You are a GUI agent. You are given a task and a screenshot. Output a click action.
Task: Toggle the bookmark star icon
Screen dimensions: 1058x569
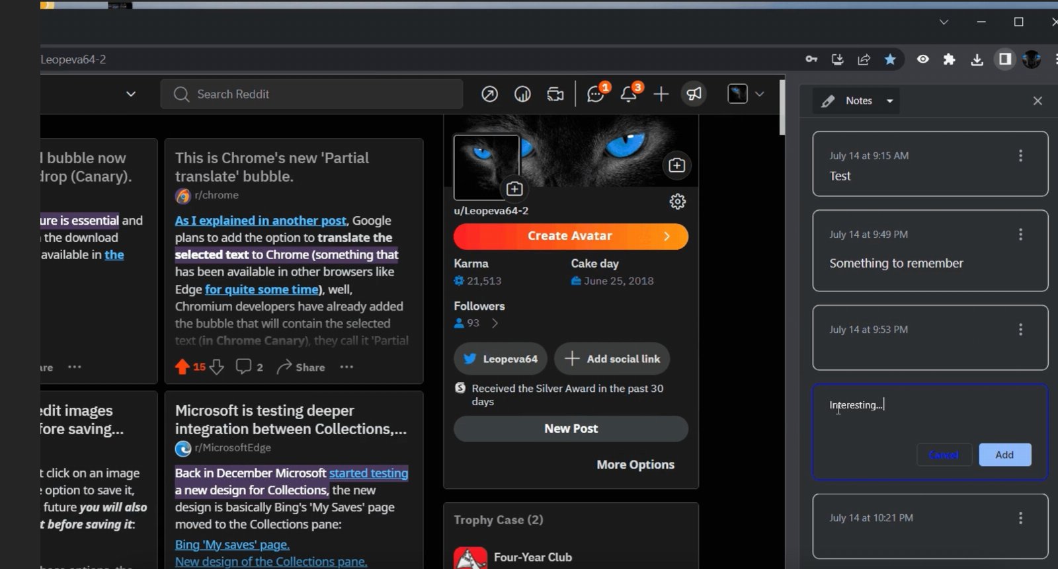click(890, 59)
